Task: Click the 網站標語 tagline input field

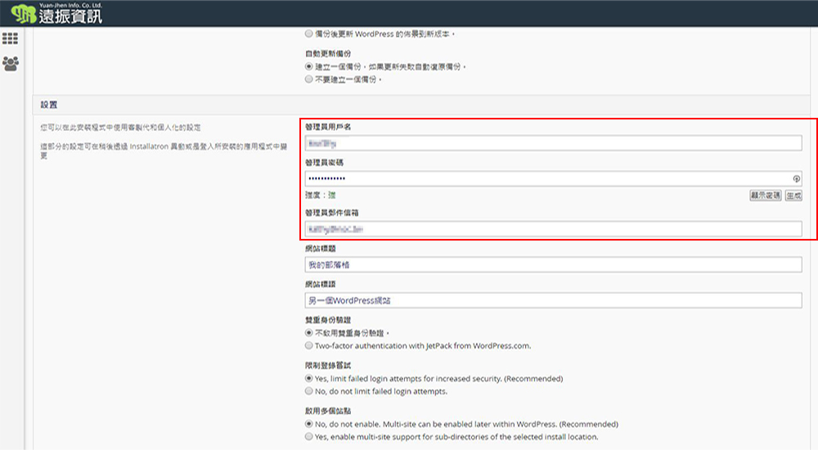Action: (552, 300)
